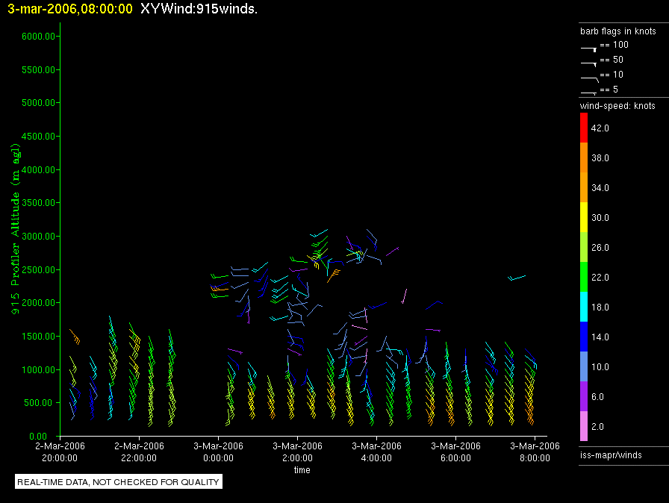
Task: Choose the cyan 18.0 knots color swatch
Action: [584, 307]
